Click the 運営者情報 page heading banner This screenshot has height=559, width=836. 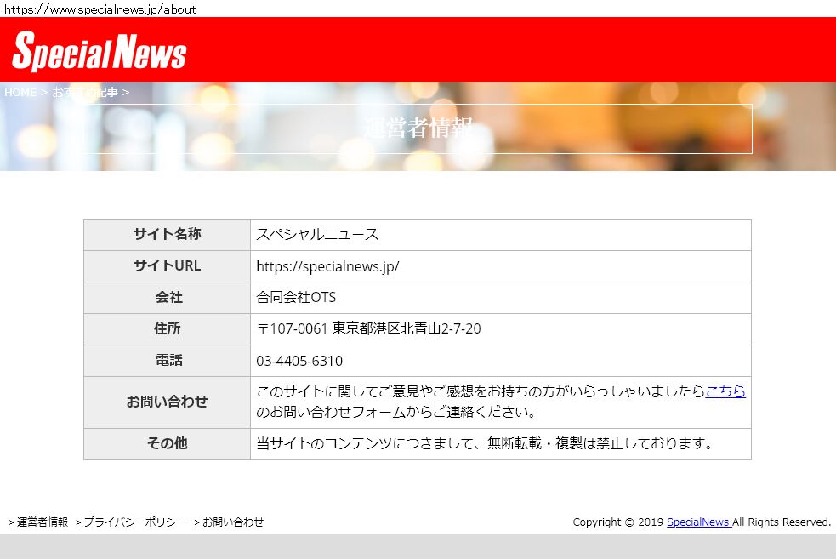418,128
